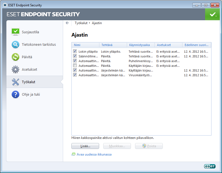The height and width of the screenshot is (173, 222).
Task: Open the Ohje ja tuki question icon
Action: [x=16, y=95]
